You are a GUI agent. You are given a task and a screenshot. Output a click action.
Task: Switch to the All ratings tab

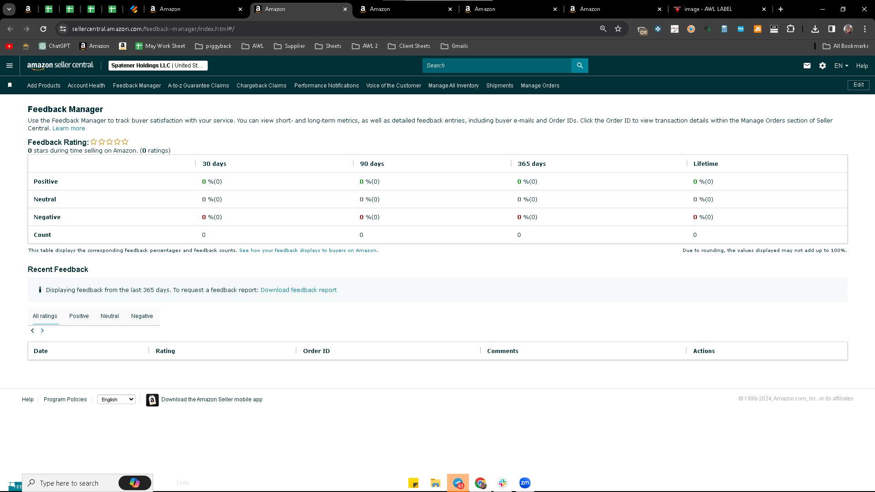[45, 316]
